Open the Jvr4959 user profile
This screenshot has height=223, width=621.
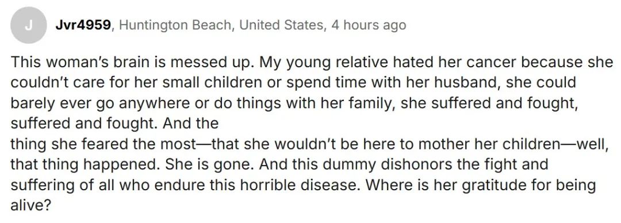pos(83,25)
